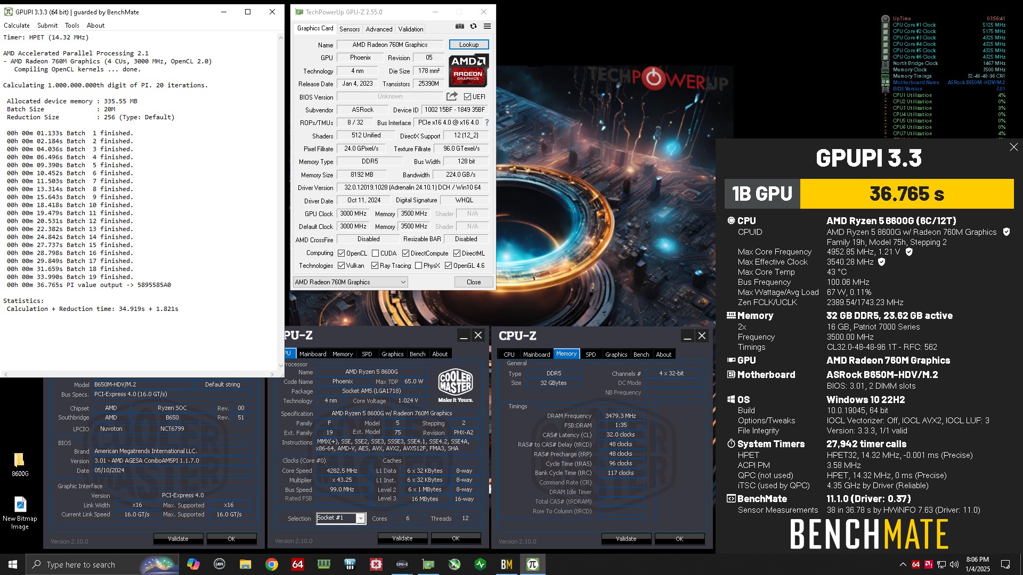Take a screenshot with GPU-Z camera icon
1023x575 pixels.
coord(459,26)
